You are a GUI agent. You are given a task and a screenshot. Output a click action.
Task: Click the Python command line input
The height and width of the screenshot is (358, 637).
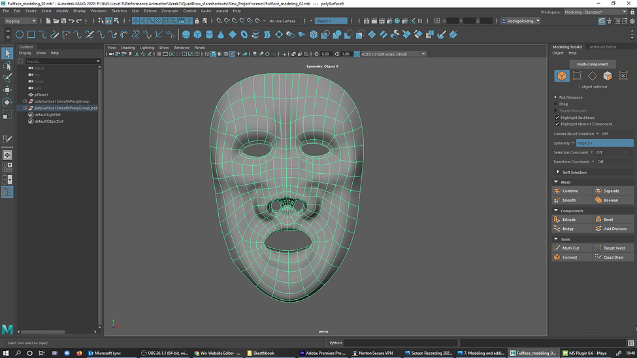pyautogui.click(x=400, y=343)
